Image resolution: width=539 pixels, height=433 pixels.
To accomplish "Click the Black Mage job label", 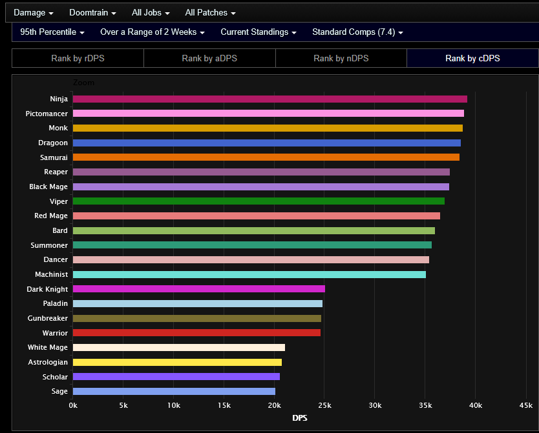I will (48, 186).
